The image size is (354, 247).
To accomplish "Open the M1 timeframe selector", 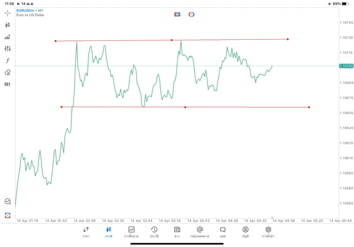I will point(7,85).
